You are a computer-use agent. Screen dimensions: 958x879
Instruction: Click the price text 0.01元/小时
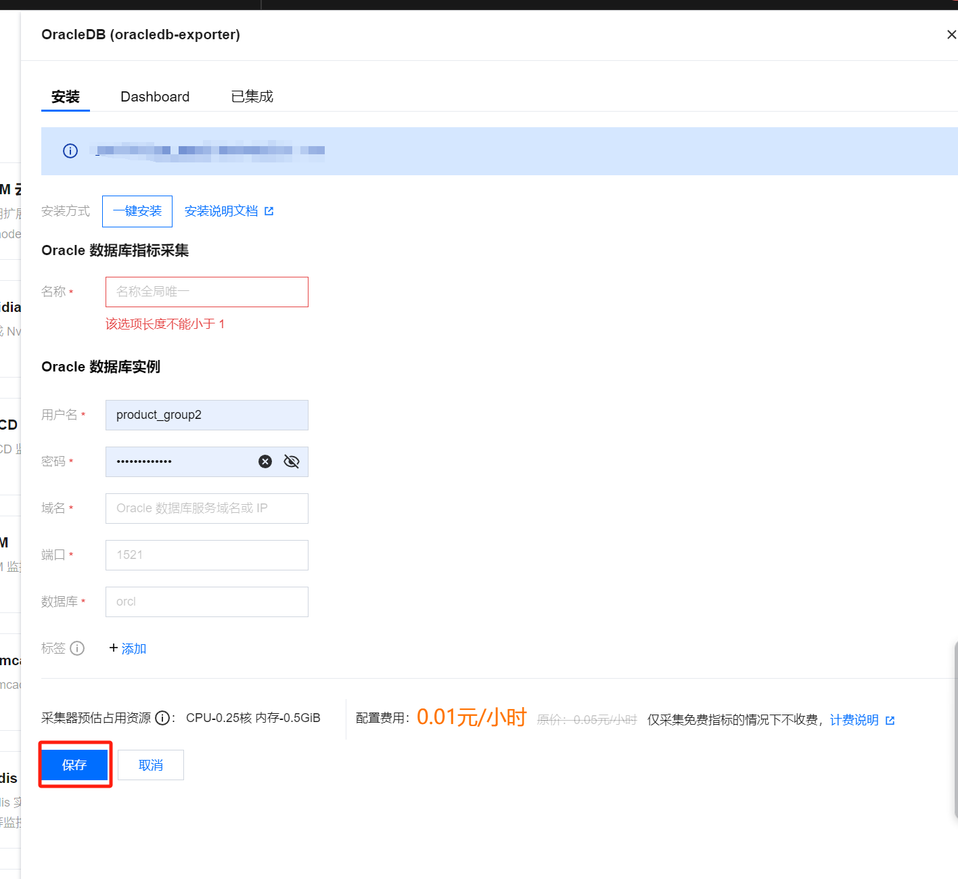click(x=472, y=717)
